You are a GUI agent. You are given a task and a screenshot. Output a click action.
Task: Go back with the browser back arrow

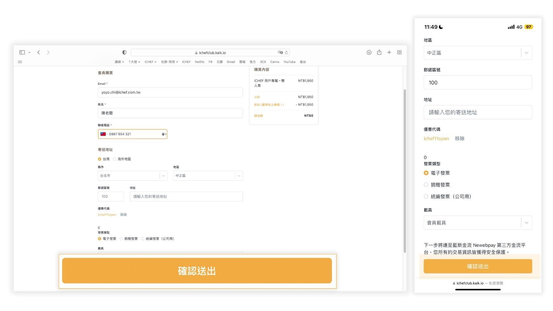[39, 52]
